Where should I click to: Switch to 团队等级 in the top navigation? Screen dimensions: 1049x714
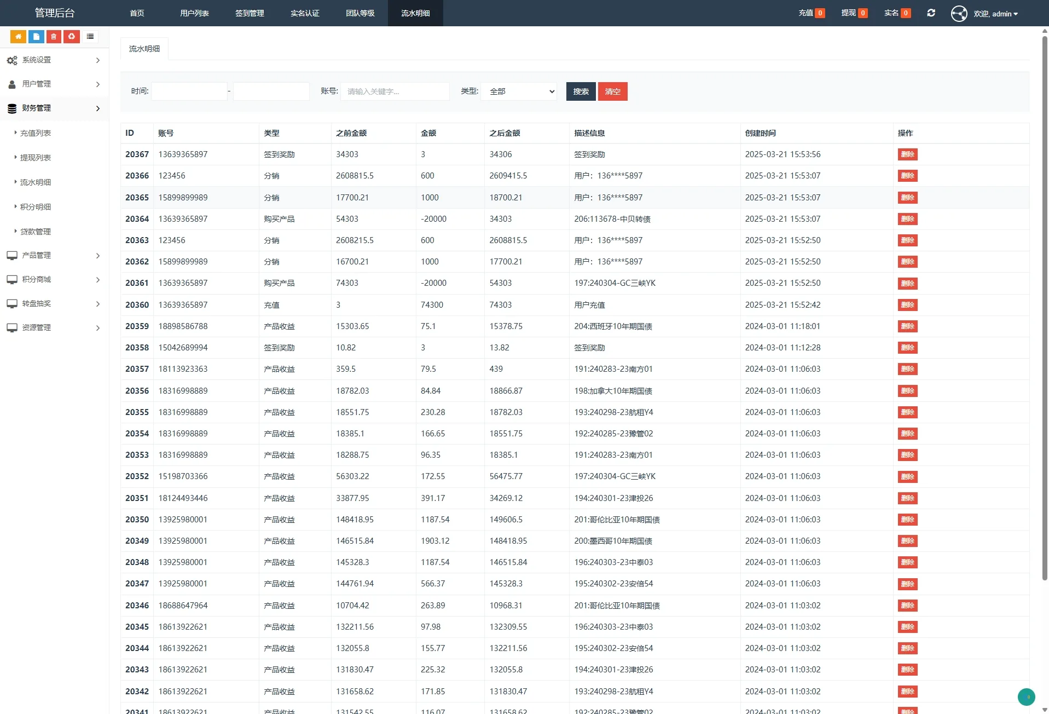(x=360, y=13)
